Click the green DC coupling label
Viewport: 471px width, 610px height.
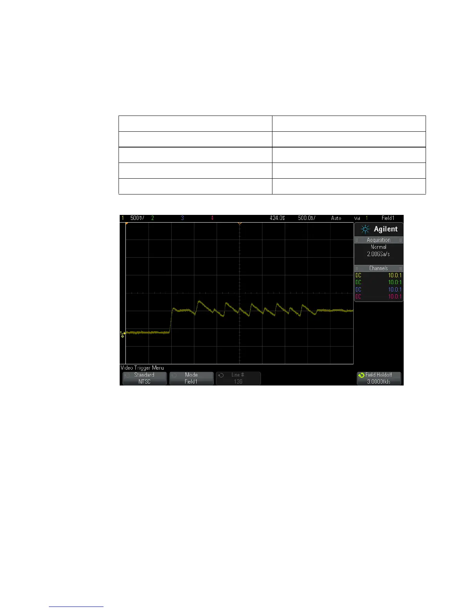(x=358, y=282)
